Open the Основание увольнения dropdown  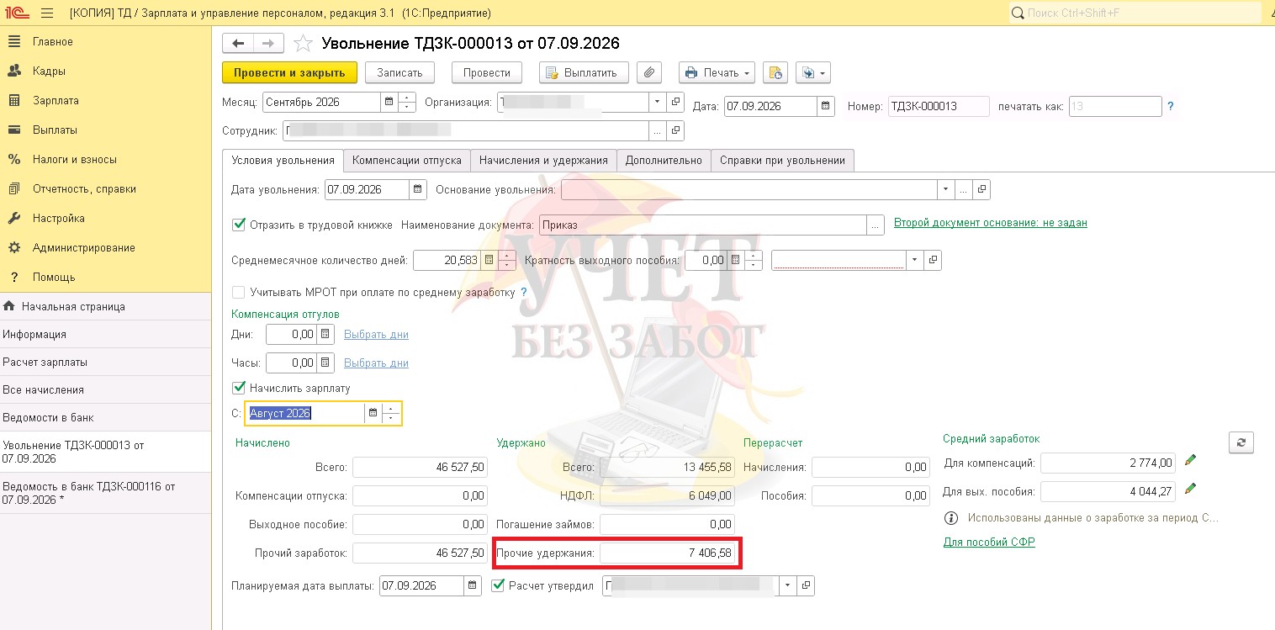946,189
